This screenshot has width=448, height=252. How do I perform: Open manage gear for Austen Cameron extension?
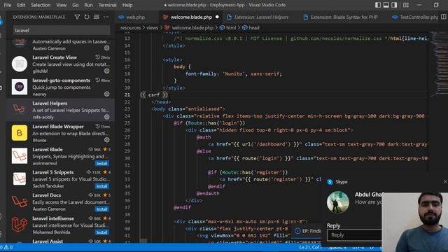click(x=106, y=48)
